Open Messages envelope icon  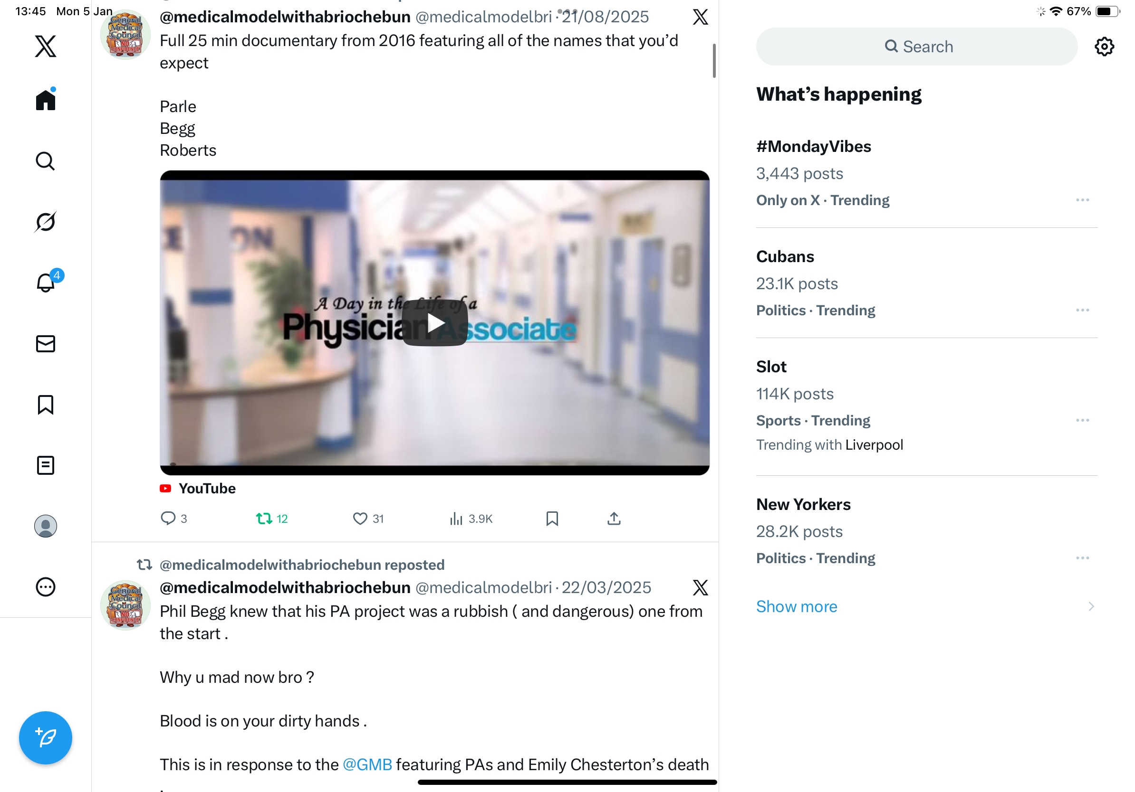pos(46,344)
